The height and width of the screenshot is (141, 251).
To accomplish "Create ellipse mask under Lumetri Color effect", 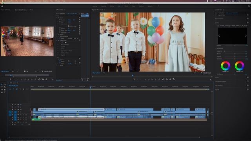I will [61, 43].
